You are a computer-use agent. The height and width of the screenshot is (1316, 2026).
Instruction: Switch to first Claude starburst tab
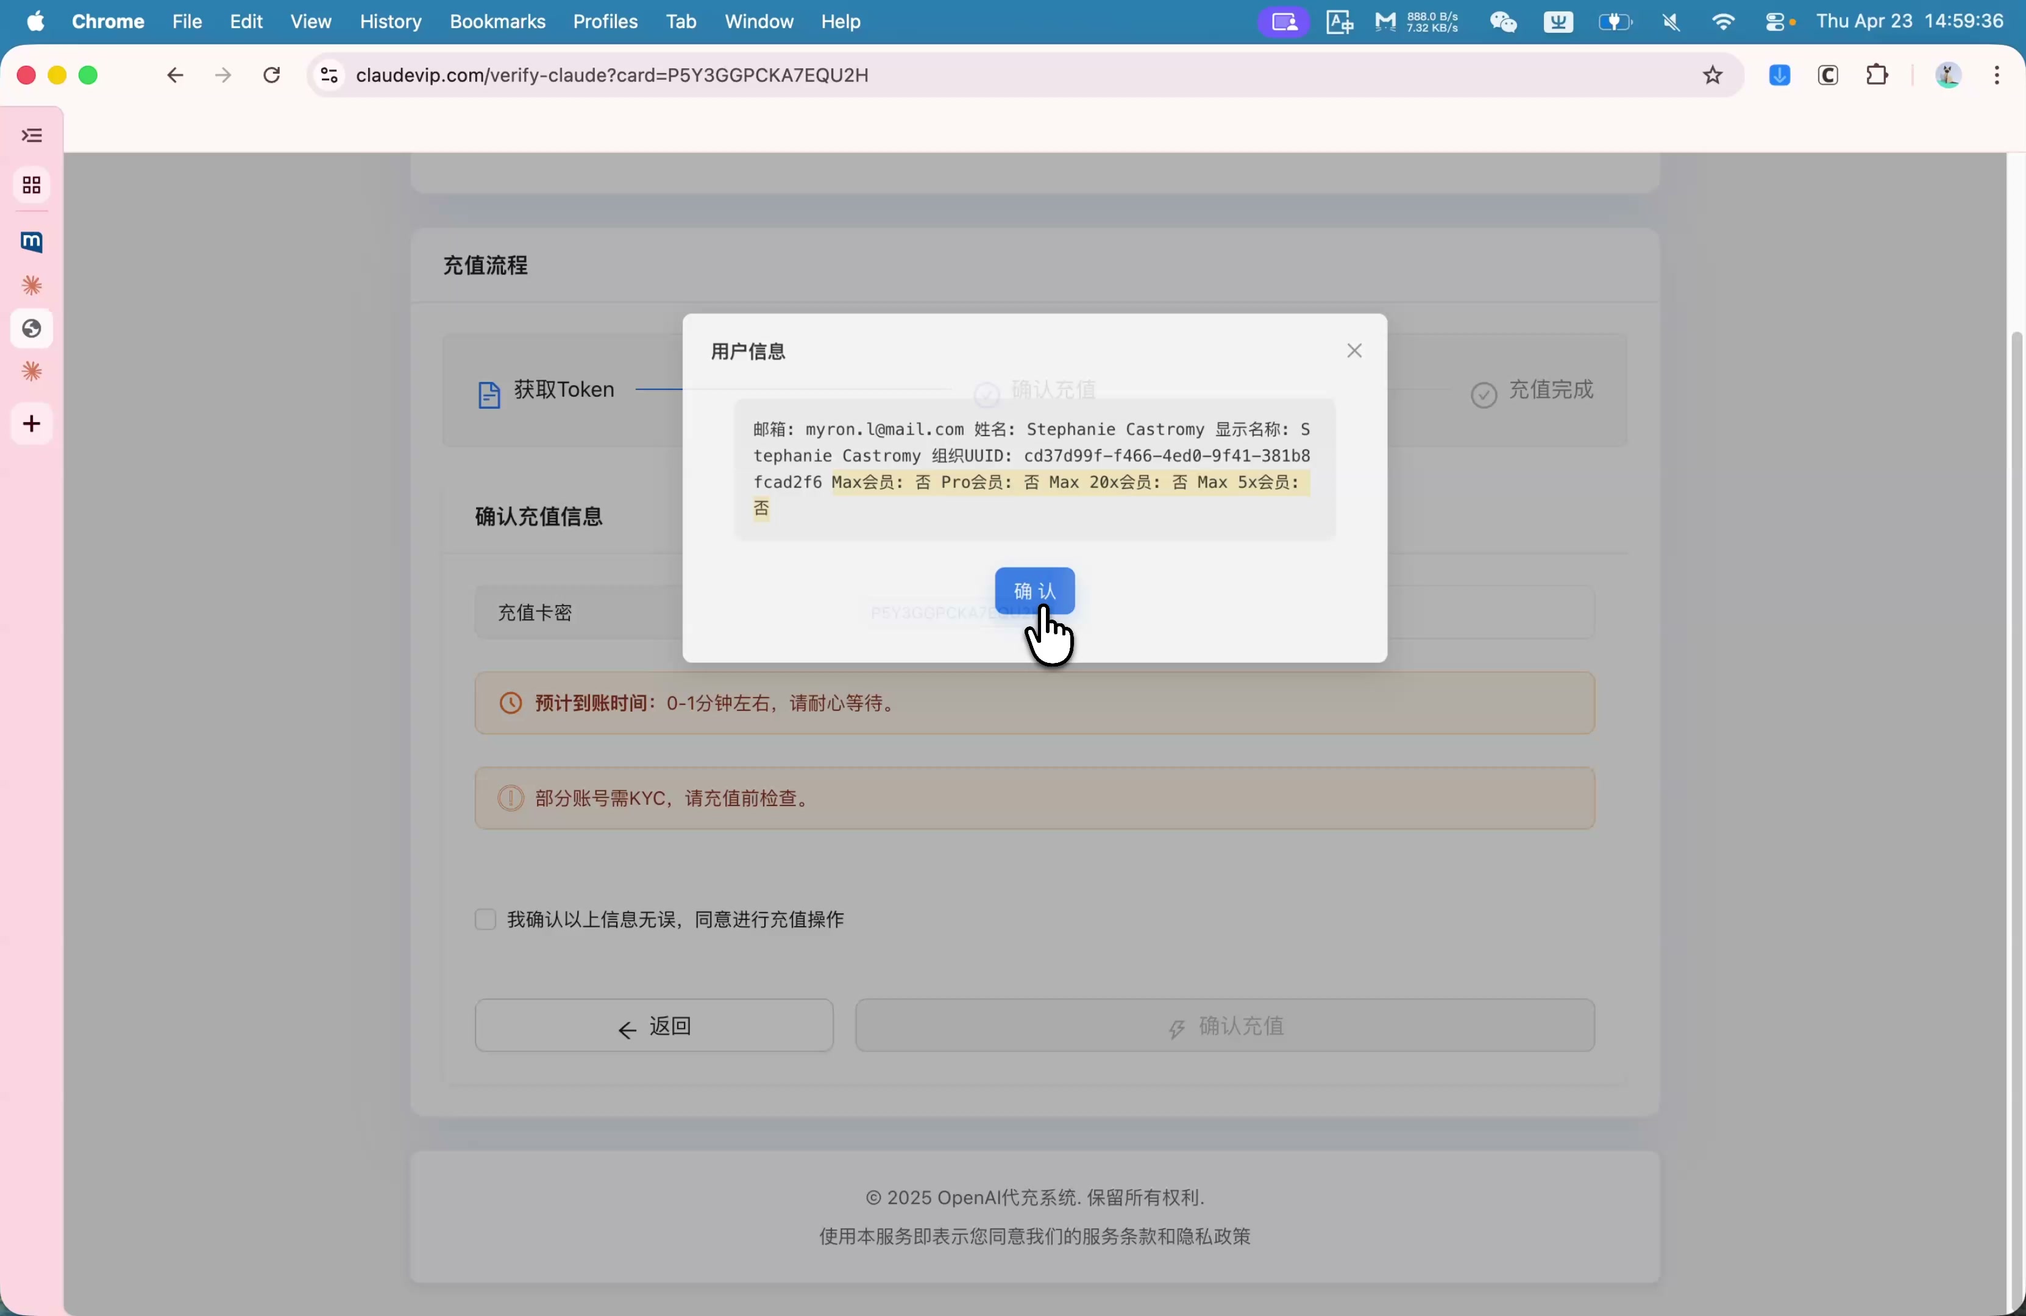click(32, 286)
